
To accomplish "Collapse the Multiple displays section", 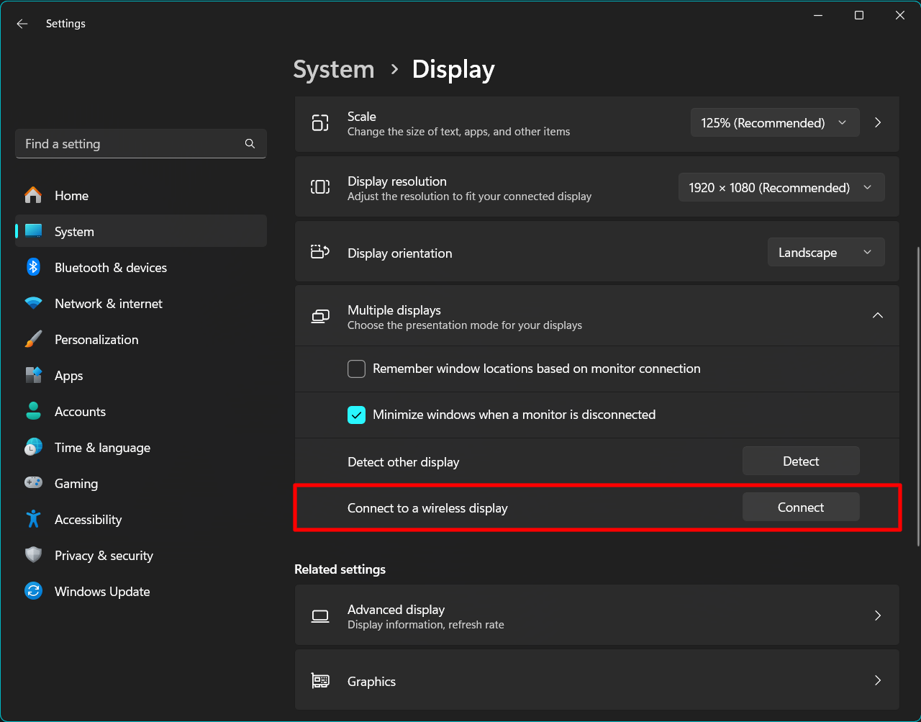I will [x=878, y=315].
